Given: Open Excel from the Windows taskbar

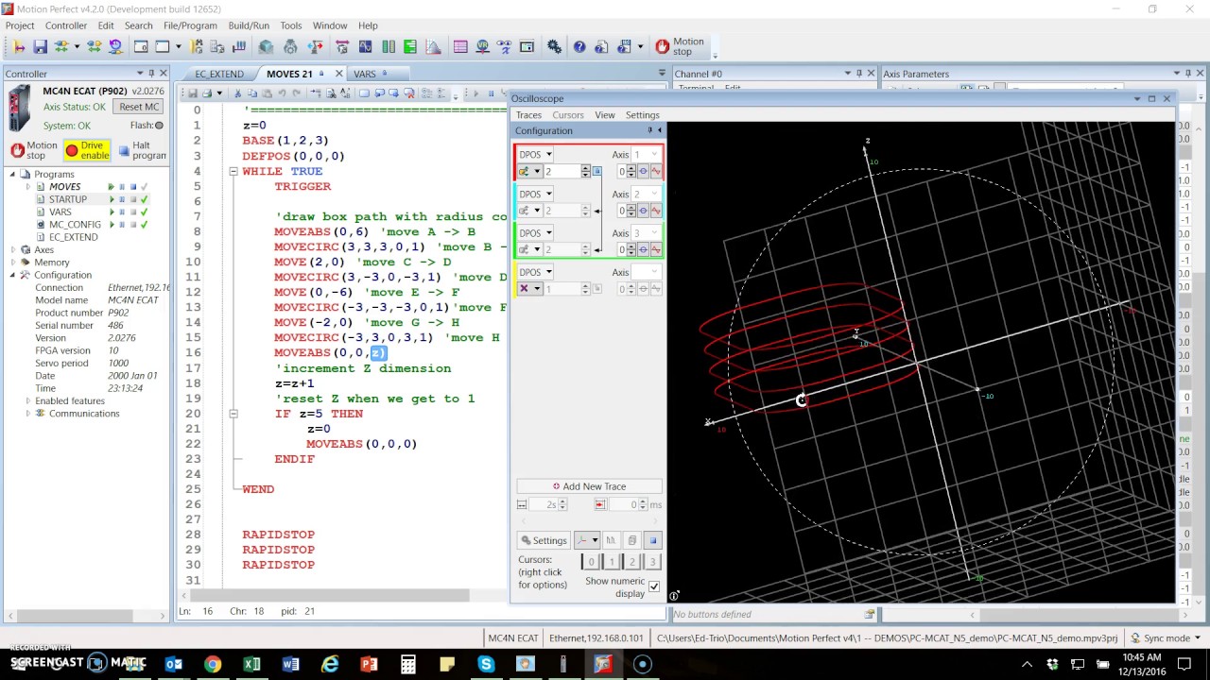Looking at the screenshot, I should coord(251,664).
